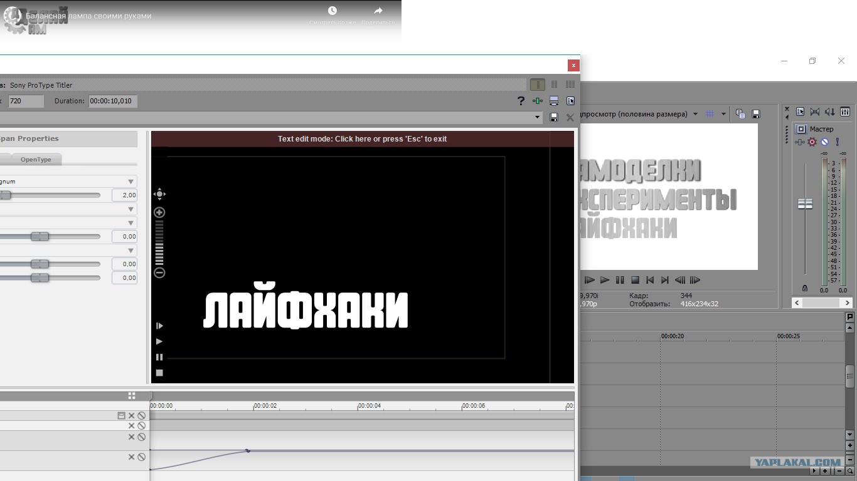The image size is (857, 481).
Task: Click dim output speaker icon in mixer
Action: (x=830, y=111)
